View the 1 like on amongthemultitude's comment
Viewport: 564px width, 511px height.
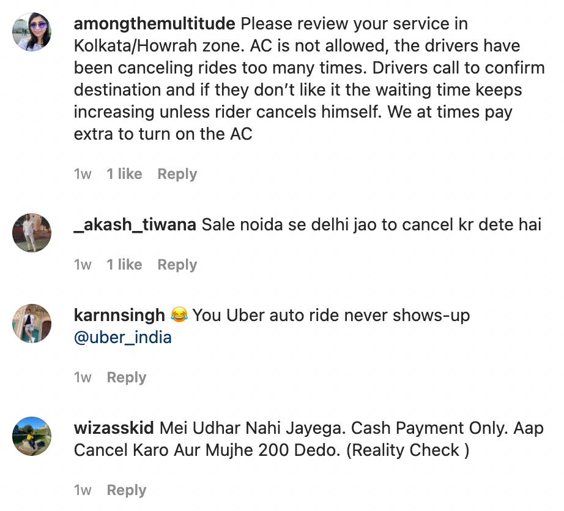[124, 174]
